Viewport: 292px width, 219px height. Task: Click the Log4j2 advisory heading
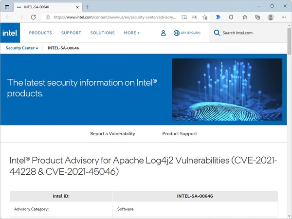pyautogui.click(x=143, y=166)
